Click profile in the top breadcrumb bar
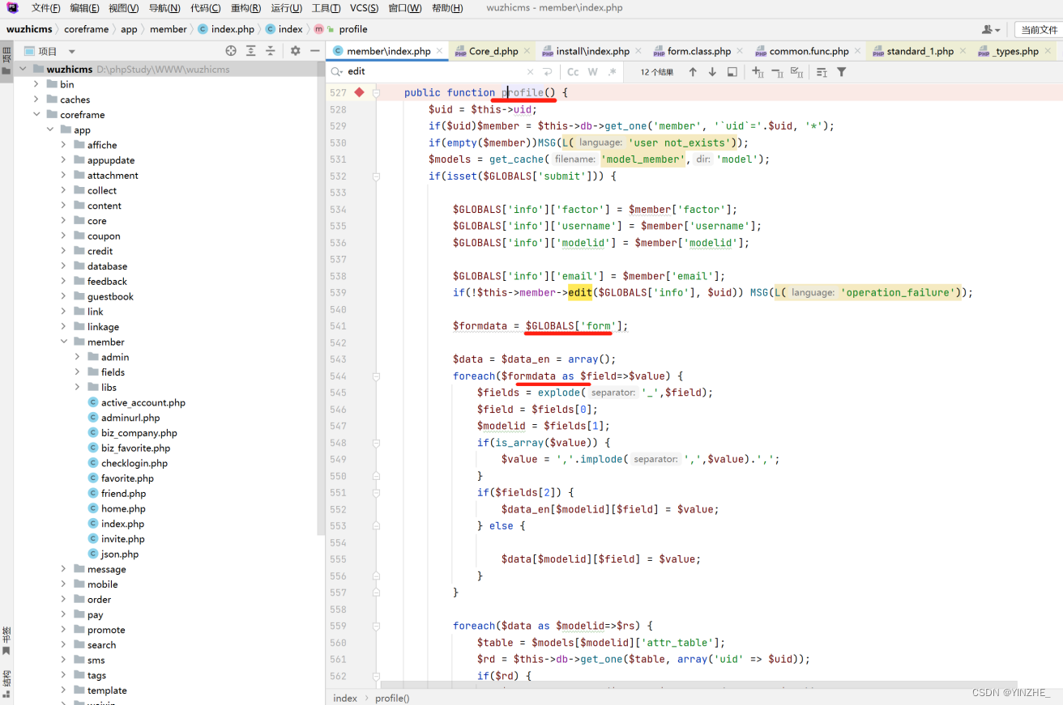 click(353, 29)
